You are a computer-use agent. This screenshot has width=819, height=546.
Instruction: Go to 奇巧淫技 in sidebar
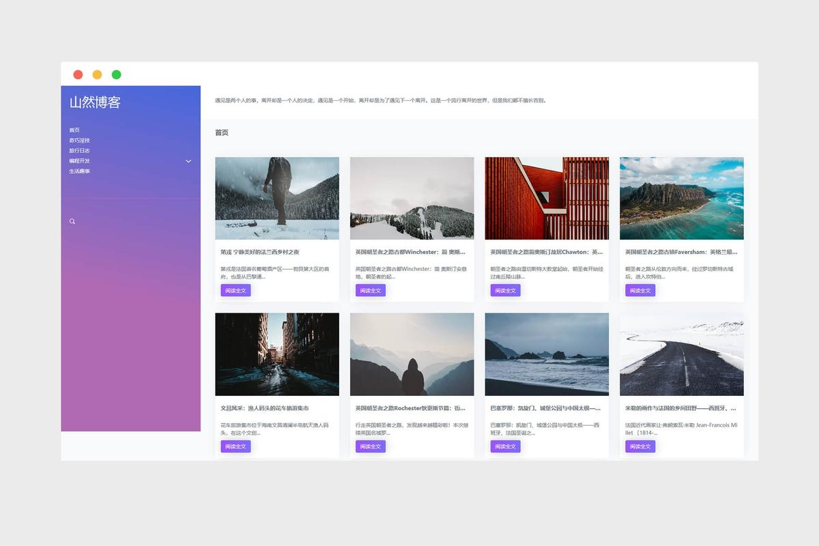[79, 141]
